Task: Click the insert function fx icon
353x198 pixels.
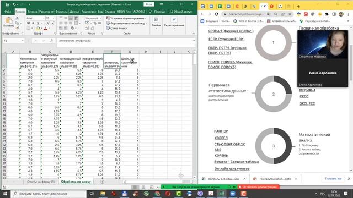Action: pos(51,41)
